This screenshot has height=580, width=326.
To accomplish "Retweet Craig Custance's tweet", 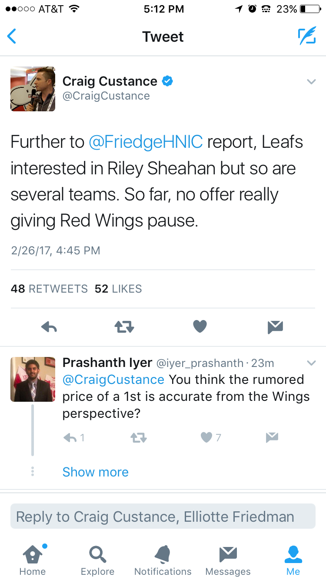I will click(x=124, y=327).
